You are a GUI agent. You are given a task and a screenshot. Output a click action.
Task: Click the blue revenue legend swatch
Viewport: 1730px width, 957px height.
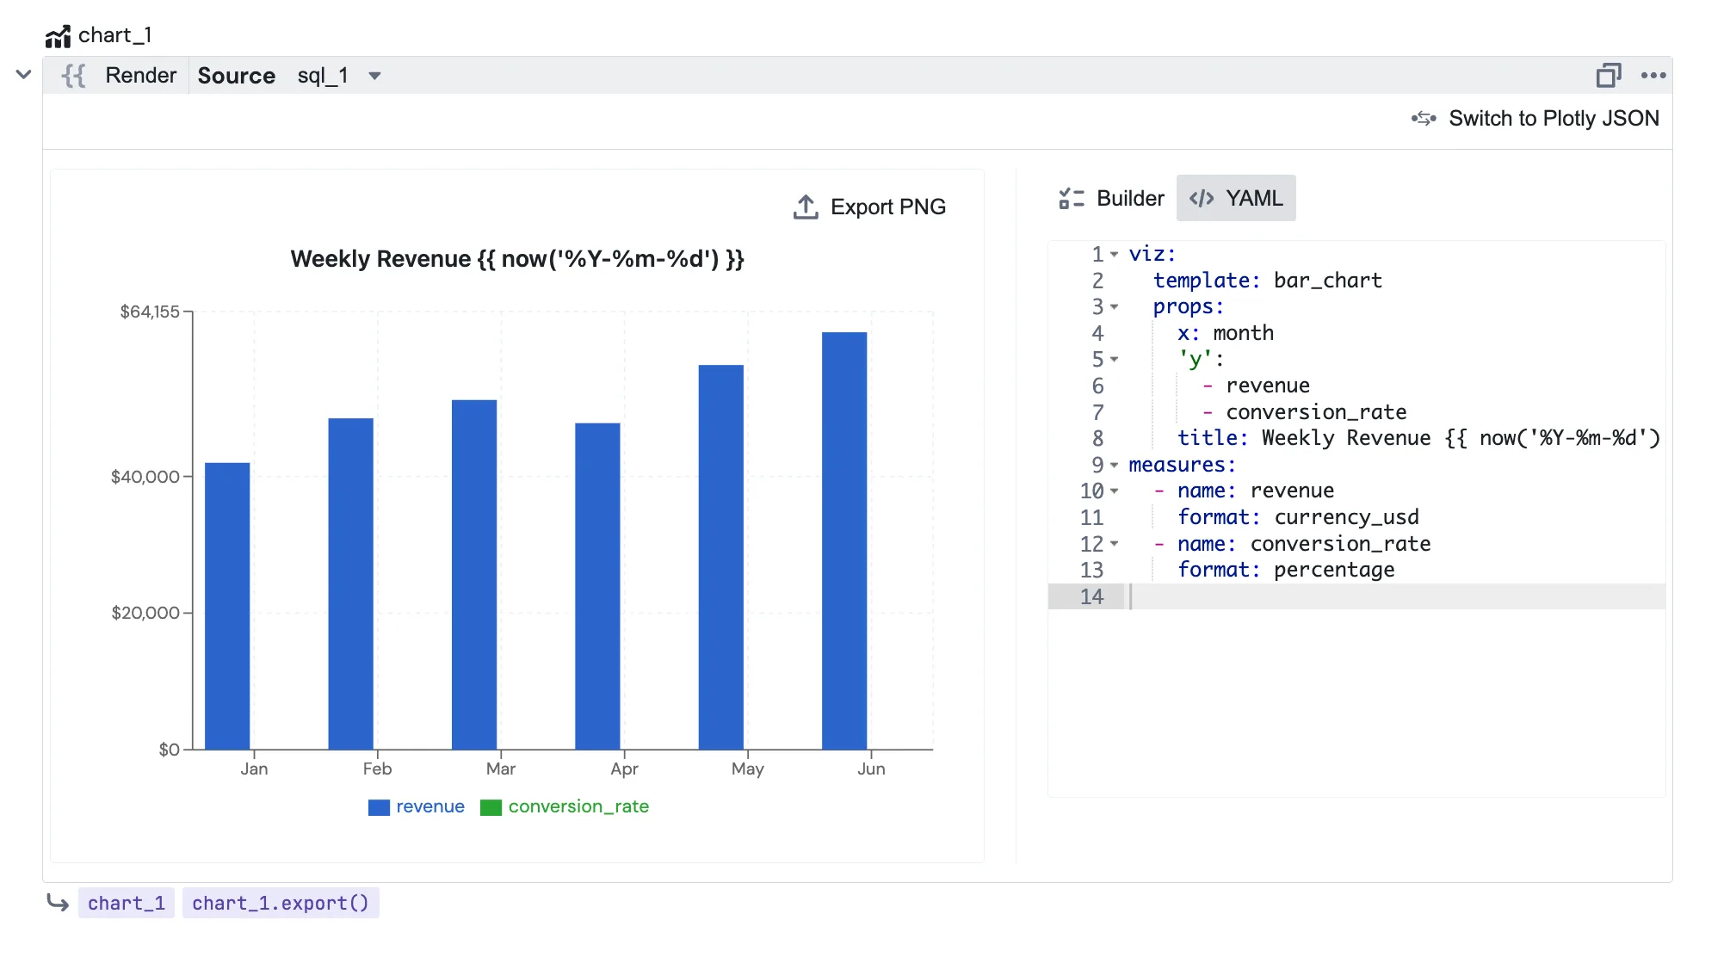pyautogui.click(x=379, y=808)
